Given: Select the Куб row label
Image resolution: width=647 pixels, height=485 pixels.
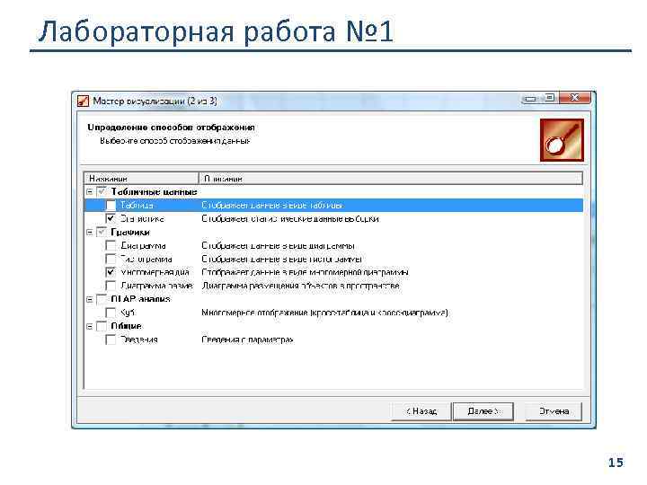Looking at the screenshot, I should [x=127, y=313].
